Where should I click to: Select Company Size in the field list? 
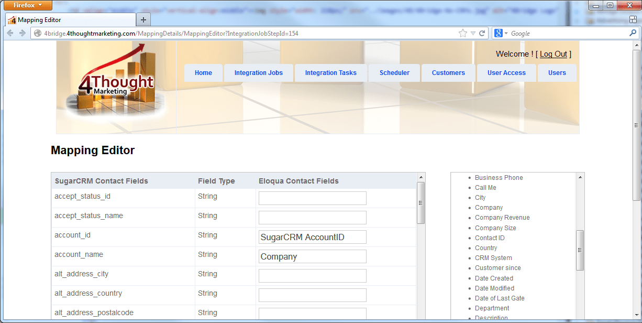(x=495, y=228)
